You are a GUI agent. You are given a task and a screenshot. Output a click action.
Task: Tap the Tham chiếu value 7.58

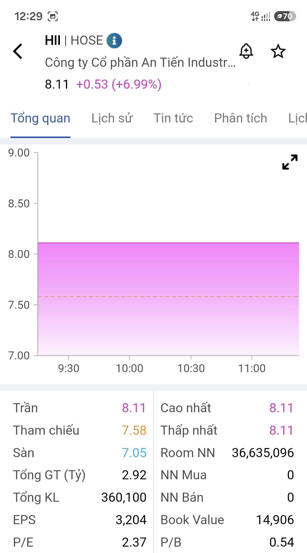(134, 430)
